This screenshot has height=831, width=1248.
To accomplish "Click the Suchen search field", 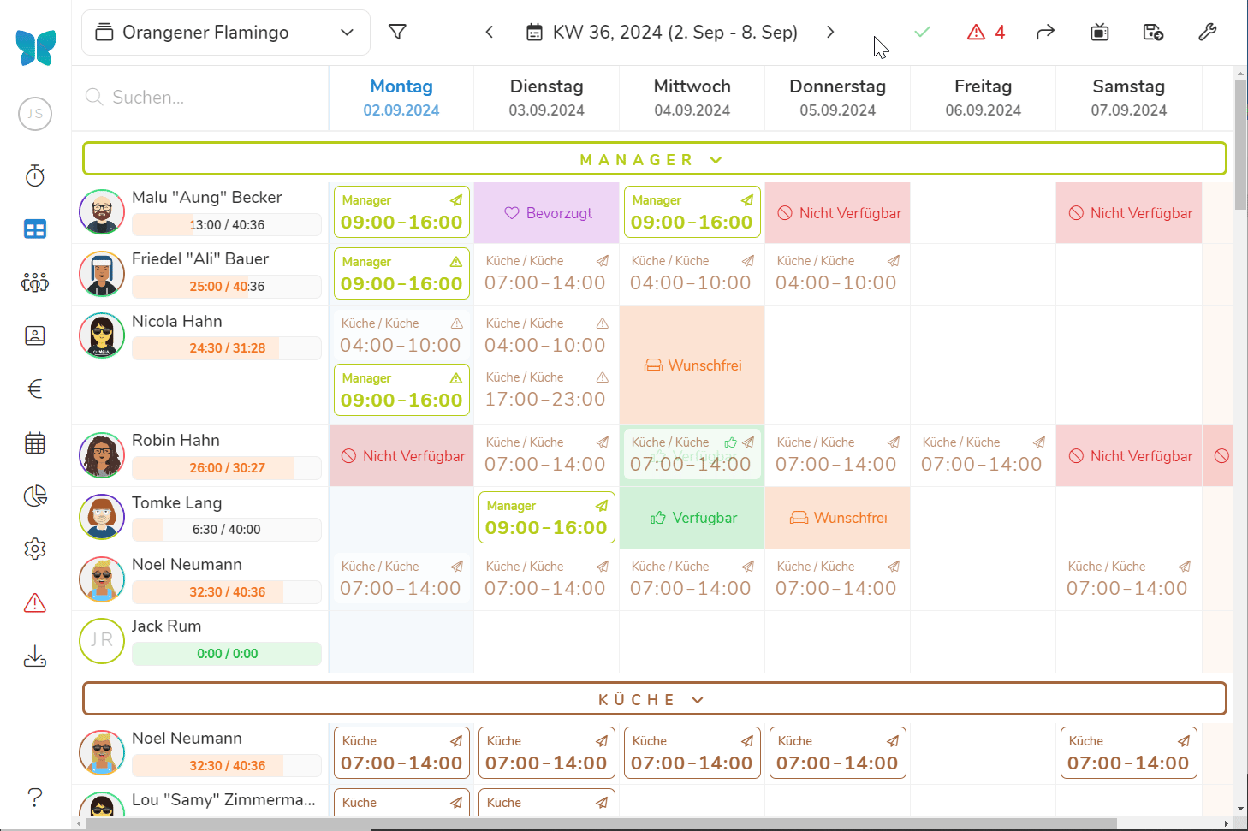I will click(x=205, y=98).
